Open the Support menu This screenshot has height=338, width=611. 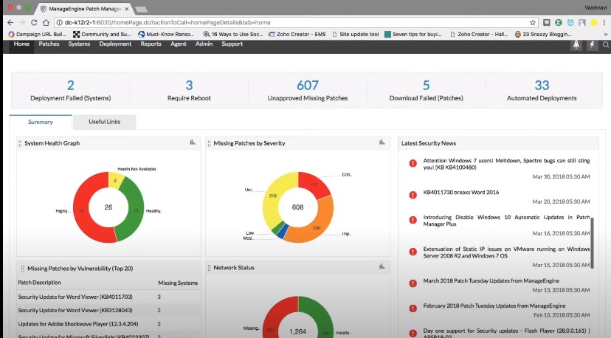click(232, 44)
